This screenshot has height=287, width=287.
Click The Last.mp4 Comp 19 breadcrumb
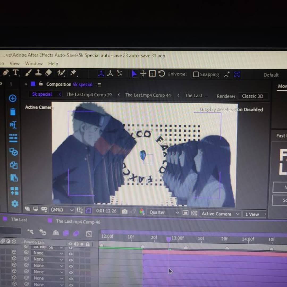coord(89,94)
